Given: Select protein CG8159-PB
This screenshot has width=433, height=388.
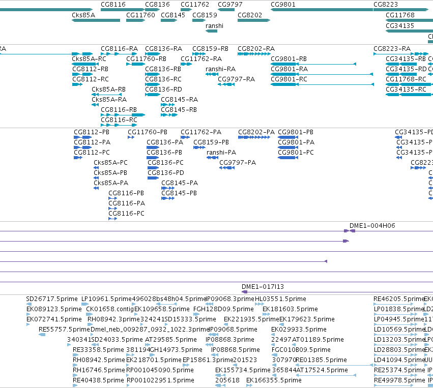Looking at the screenshot, I should click(211, 142).
